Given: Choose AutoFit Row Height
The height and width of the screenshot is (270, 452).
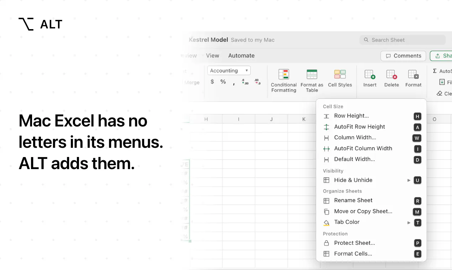Looking at the screenshot, I should click(371, 127).
